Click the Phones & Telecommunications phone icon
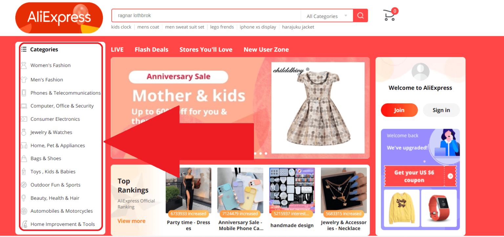 24,93
